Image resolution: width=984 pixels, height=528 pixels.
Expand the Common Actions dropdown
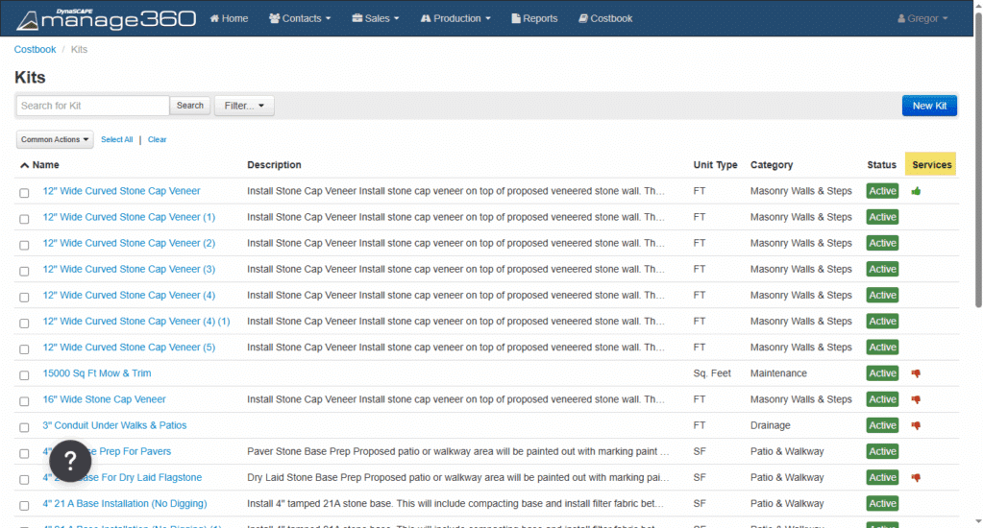(55, 140)
